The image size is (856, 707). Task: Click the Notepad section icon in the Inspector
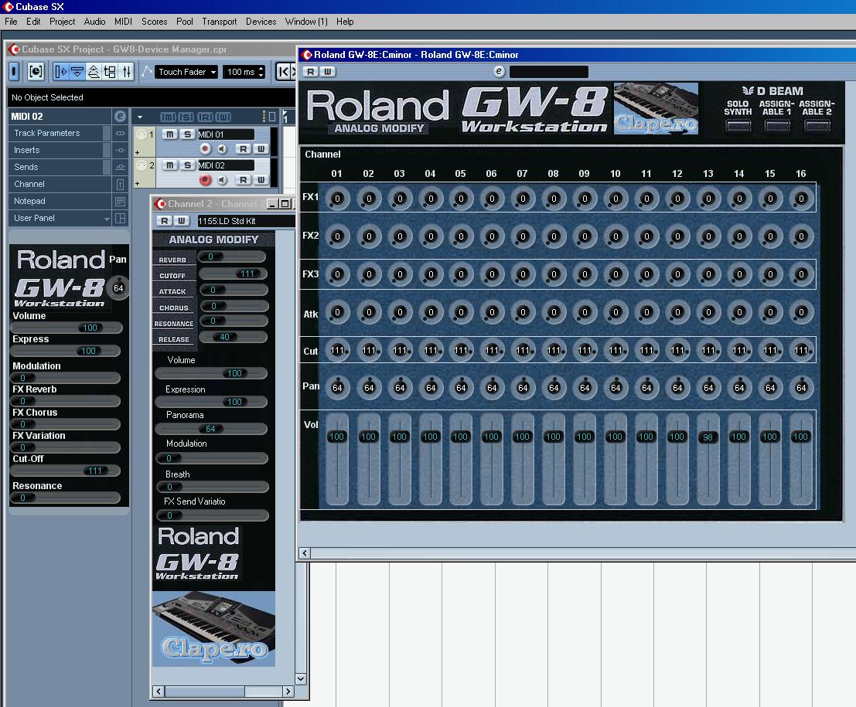click(120, 201)
